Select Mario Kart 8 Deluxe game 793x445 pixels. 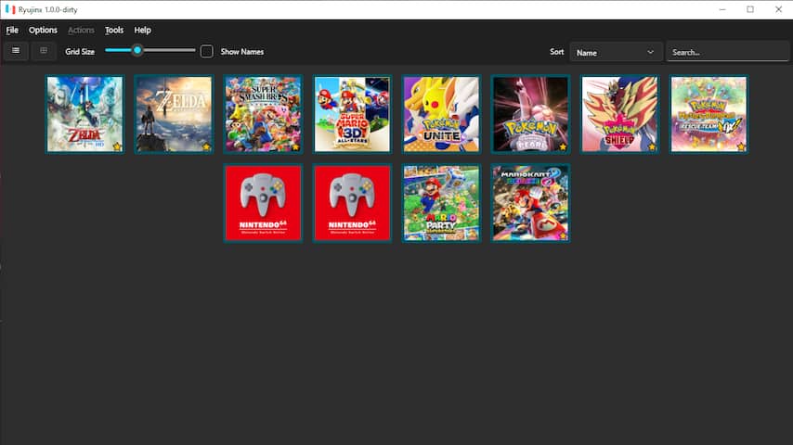click(530, 203)
